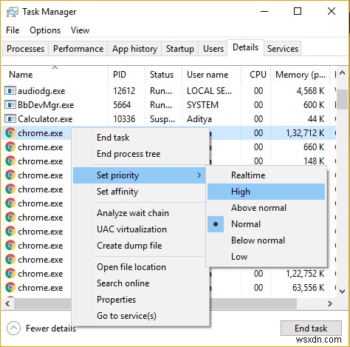This screenshot has height=347, width=350.
Task: Click the Calculator.exe process icon
Action: (x=10, y=119)
